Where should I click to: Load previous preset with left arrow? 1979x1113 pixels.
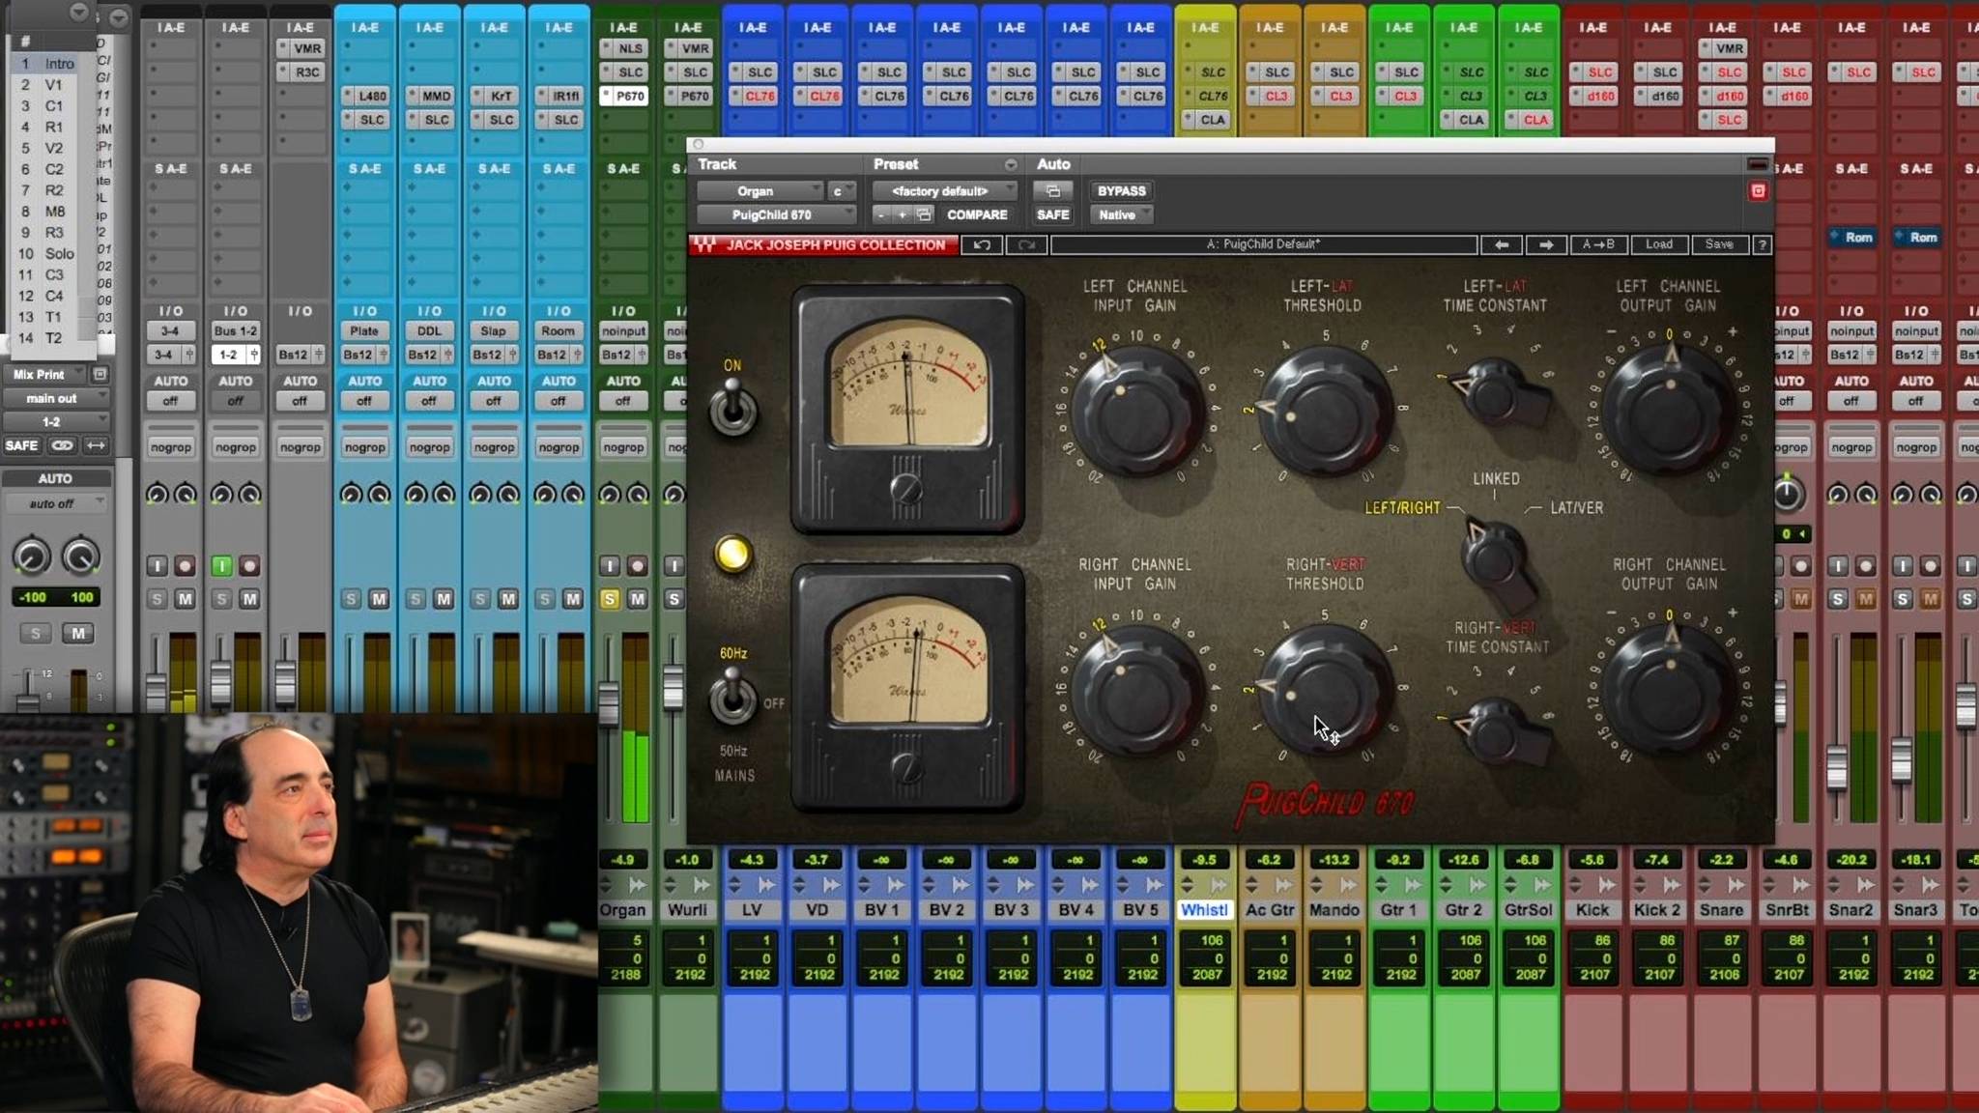pyautogui.click(x=1502, y=245)
